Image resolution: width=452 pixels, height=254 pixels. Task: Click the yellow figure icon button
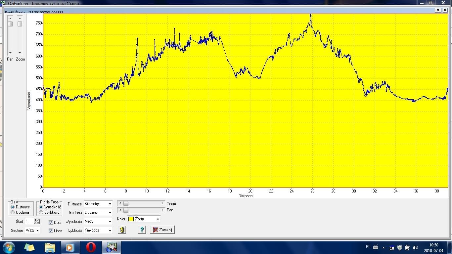(x=122, y=230)
